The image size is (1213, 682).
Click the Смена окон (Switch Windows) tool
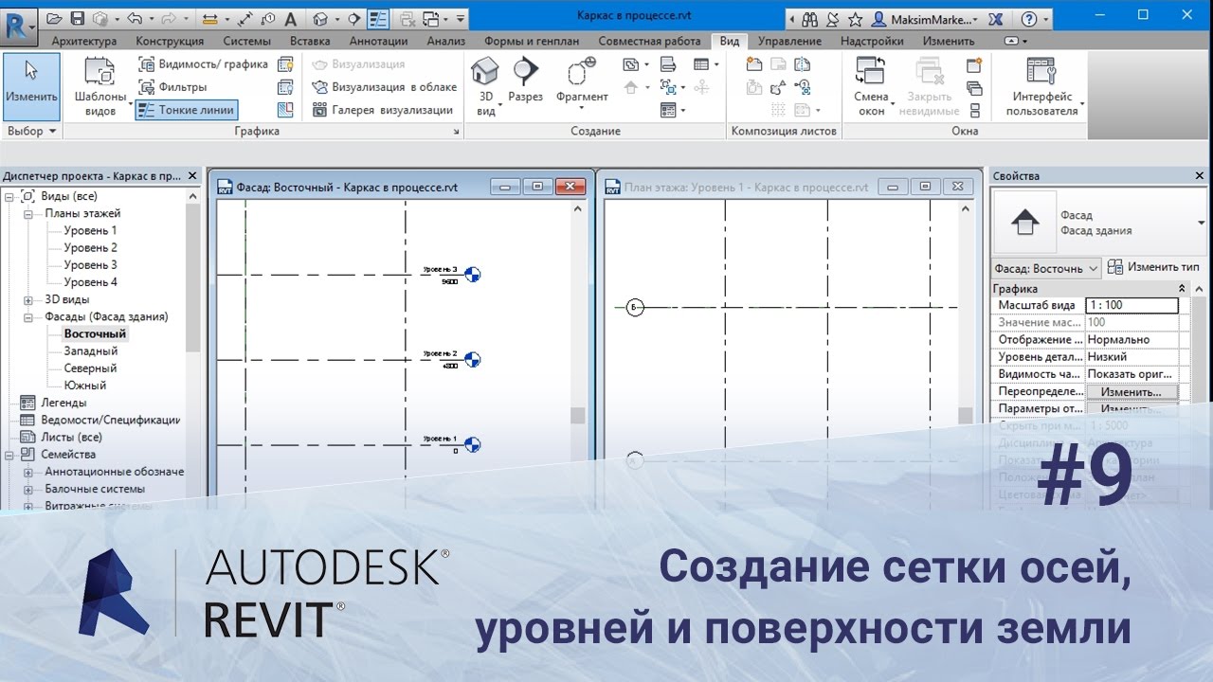click(x=871, y=85)
